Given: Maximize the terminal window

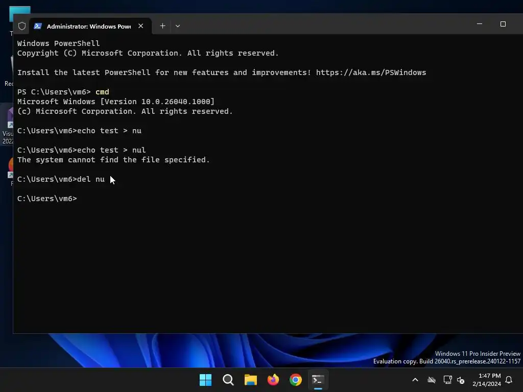Looking at the screenshot, I should (x=503, y=24).
